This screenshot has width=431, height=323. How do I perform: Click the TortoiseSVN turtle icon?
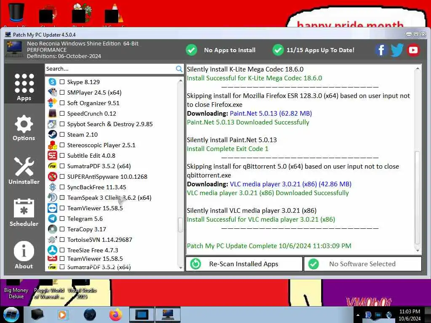(x=52, y=239)
